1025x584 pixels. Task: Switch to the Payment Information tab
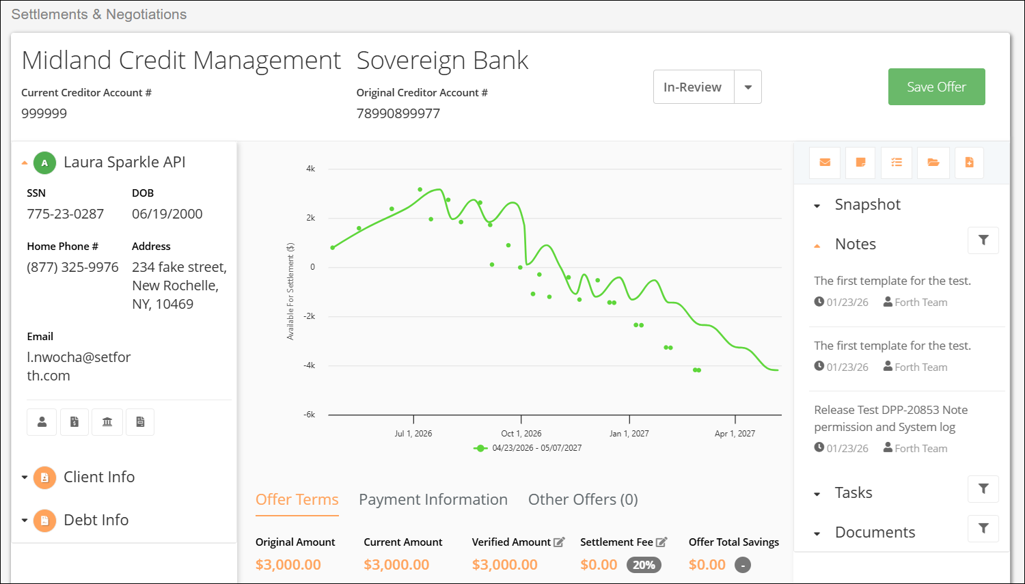[433, 500]
